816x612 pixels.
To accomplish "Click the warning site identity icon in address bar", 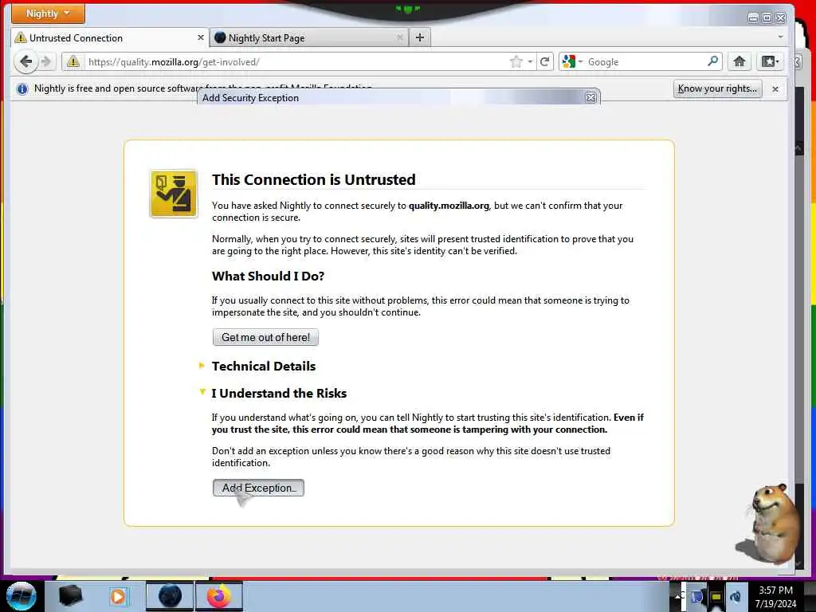I will (x=73, y=62).
